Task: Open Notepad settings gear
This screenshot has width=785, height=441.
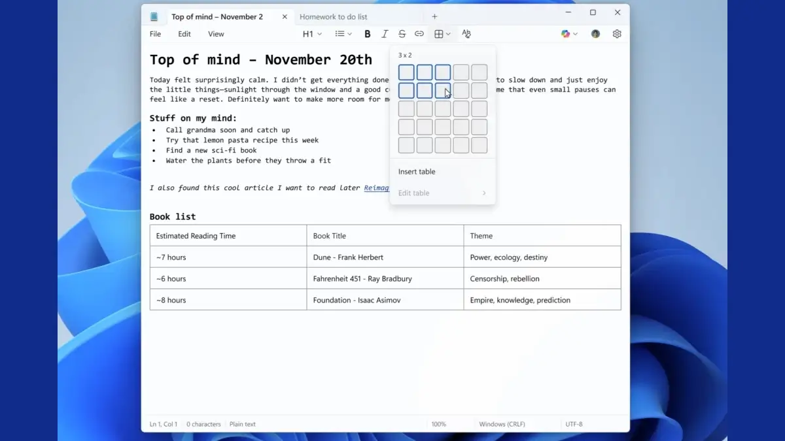Action: 617,34
